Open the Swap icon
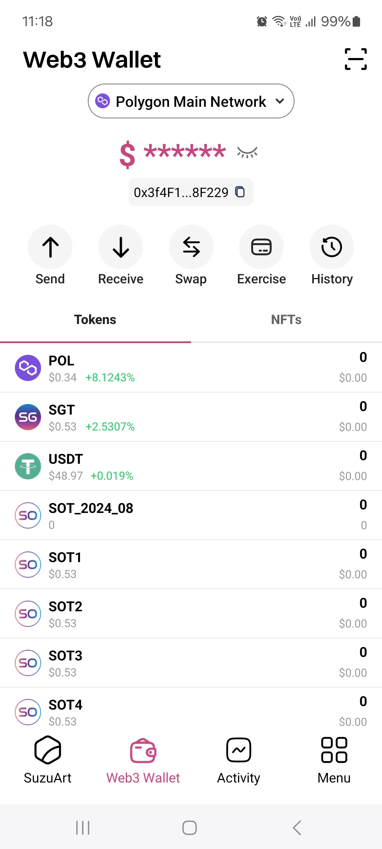 191,247
